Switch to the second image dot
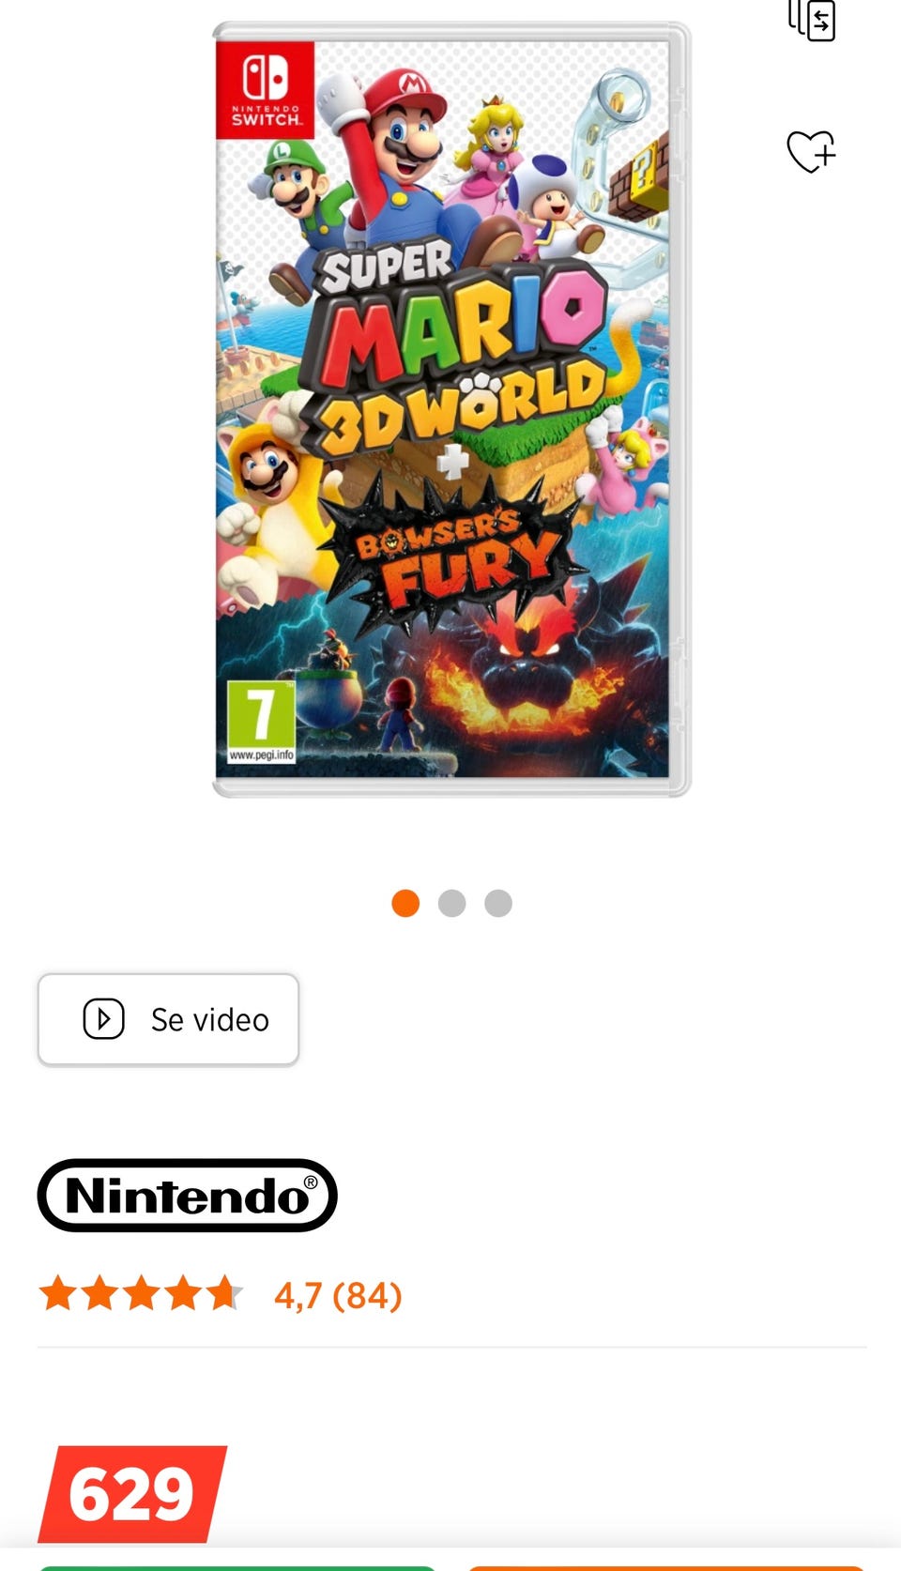Viewport: 901px width, 1571px height. (452, 903)
